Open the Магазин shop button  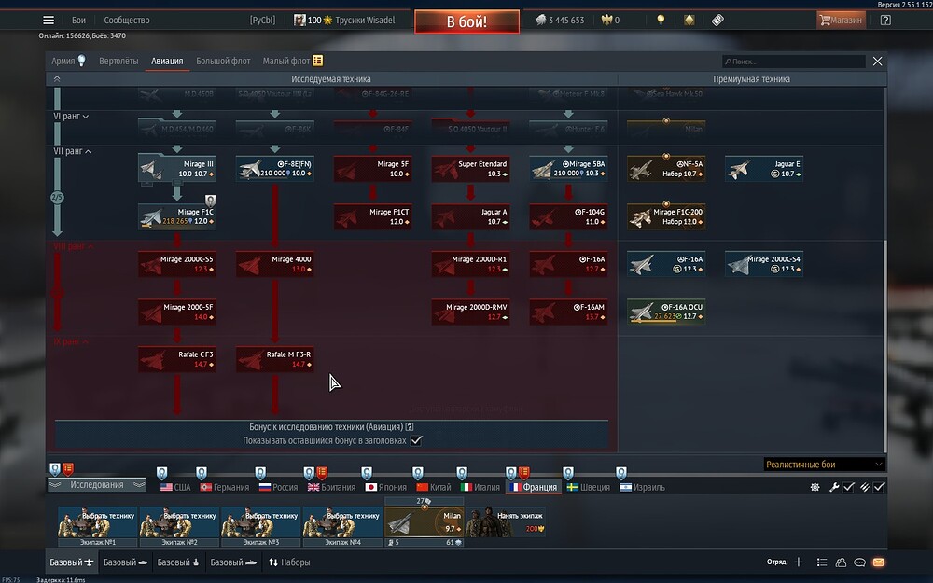(841, 21)
